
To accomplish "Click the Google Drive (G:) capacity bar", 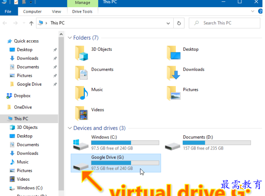I will (x=125, y=163).
